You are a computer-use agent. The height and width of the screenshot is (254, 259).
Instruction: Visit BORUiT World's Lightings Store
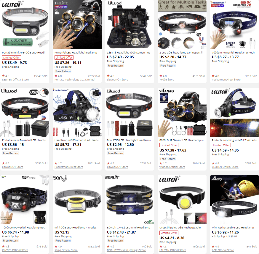coord(126,250)
